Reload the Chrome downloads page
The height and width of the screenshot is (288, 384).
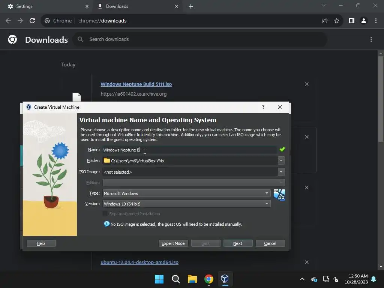pos(32,21)
